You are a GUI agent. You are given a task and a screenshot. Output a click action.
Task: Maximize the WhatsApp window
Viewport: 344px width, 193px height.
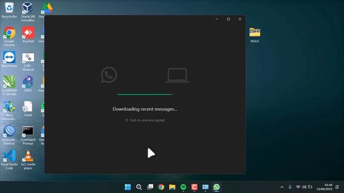tap(228, 19)
